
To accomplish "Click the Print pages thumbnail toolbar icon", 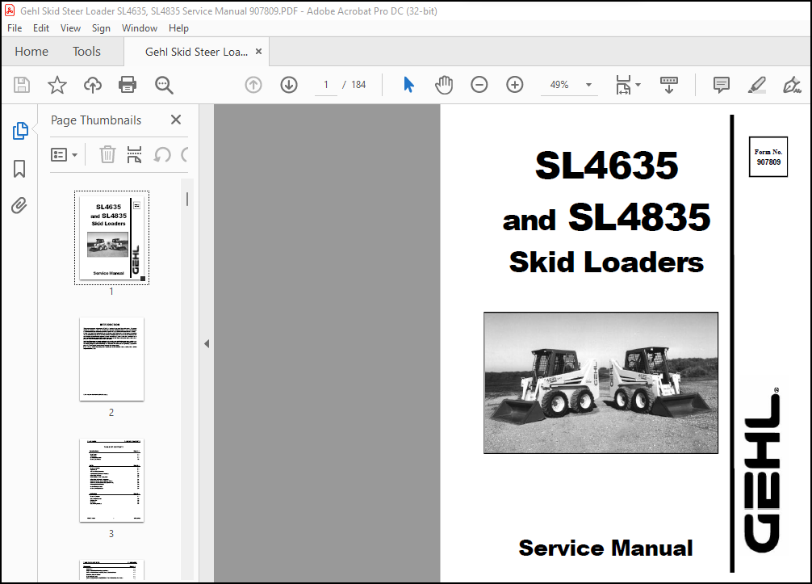I will click(134, 154).
